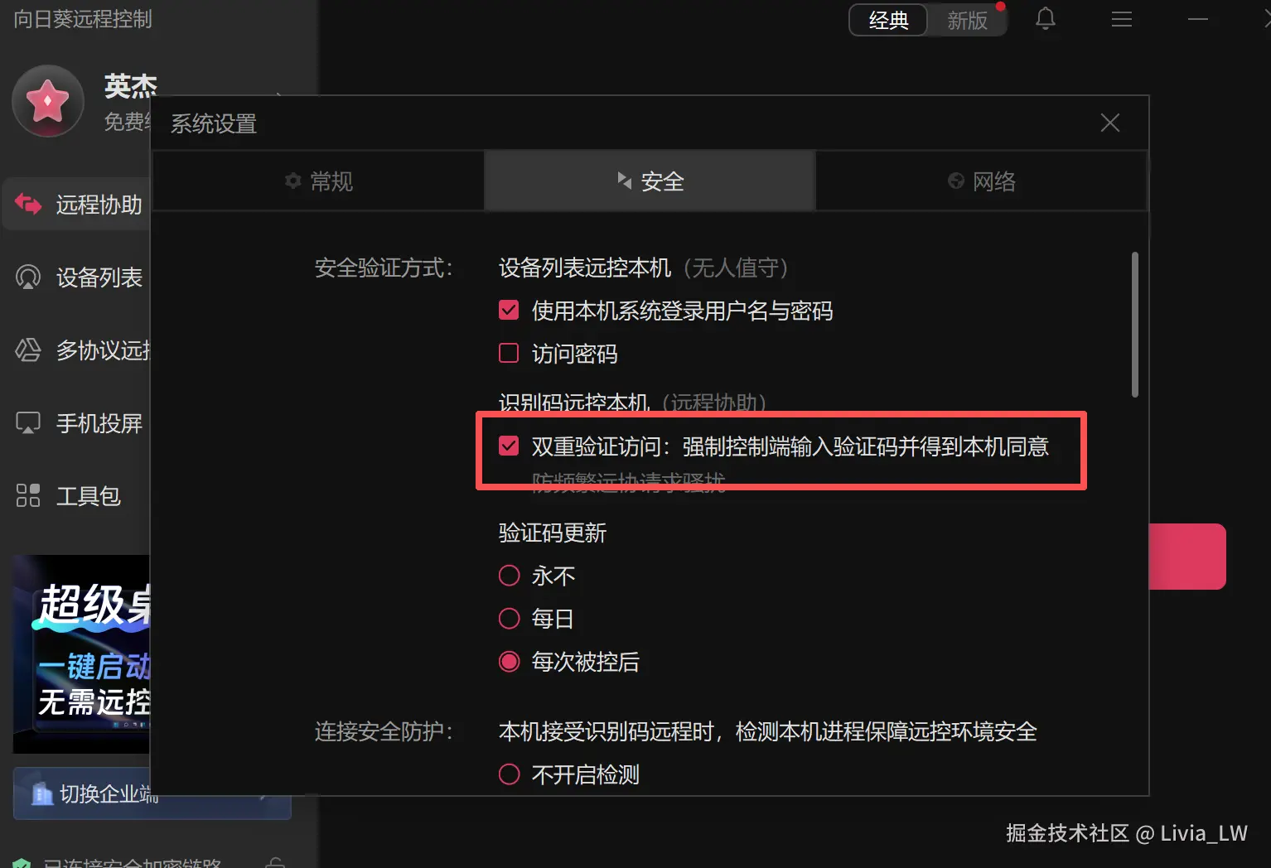Open the 常规 settings tab

[x=319, y=181]
